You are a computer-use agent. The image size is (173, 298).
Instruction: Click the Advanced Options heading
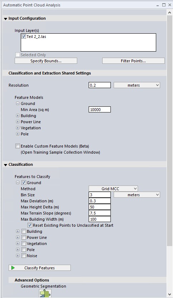(x=32, y=280)
